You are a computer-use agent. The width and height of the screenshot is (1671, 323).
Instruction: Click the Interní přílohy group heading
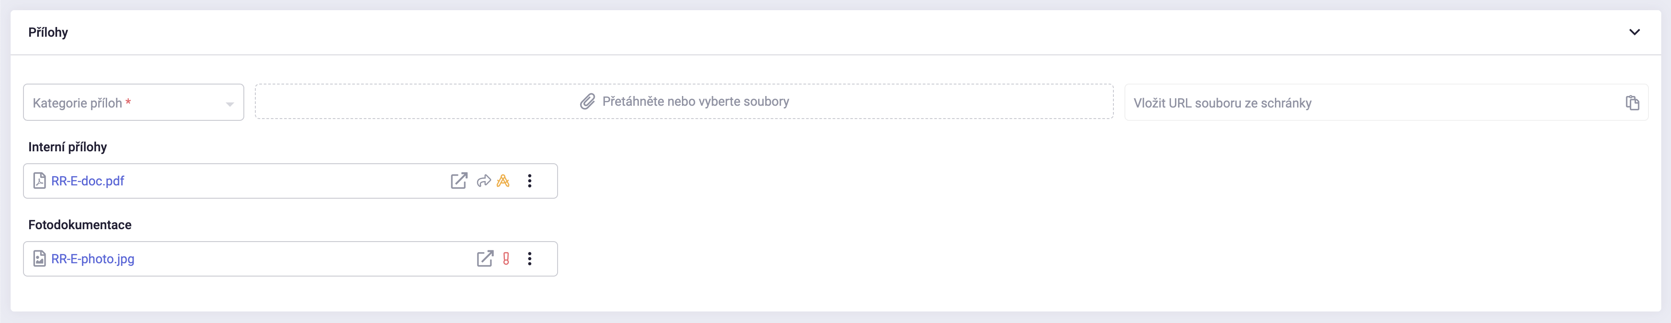coord(67,147)
